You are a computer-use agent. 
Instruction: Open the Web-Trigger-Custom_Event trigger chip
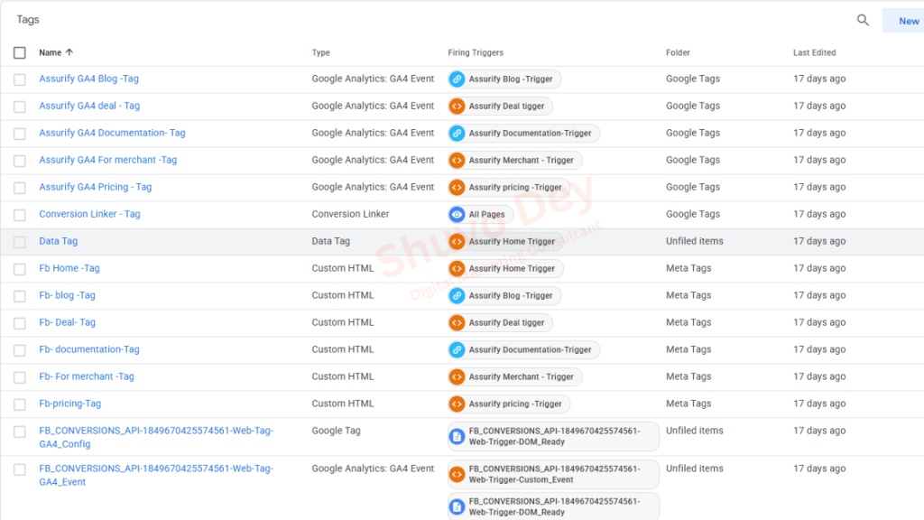[553, 475]
